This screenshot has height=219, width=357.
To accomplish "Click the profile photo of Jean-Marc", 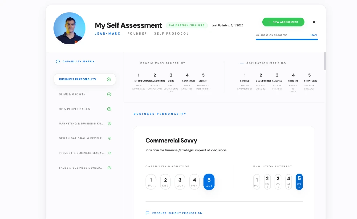I will pos(69,28).
